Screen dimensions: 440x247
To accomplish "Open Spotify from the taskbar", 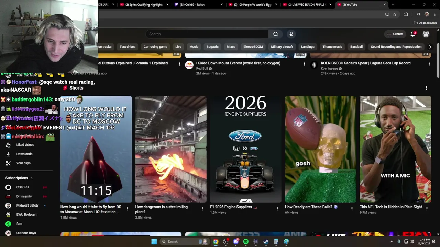I will click(x=246, y=242).
